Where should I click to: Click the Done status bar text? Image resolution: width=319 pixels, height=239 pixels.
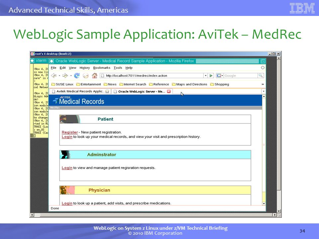tap(55, 208)
